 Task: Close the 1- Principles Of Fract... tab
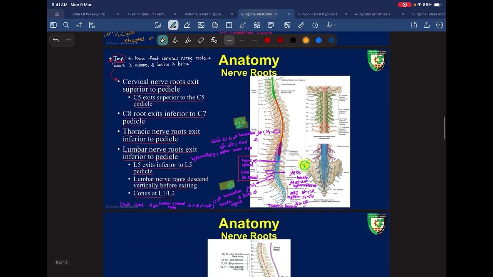pos(175,14)
